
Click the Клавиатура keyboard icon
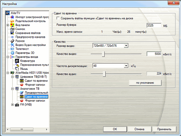click(x=17, y=61)
